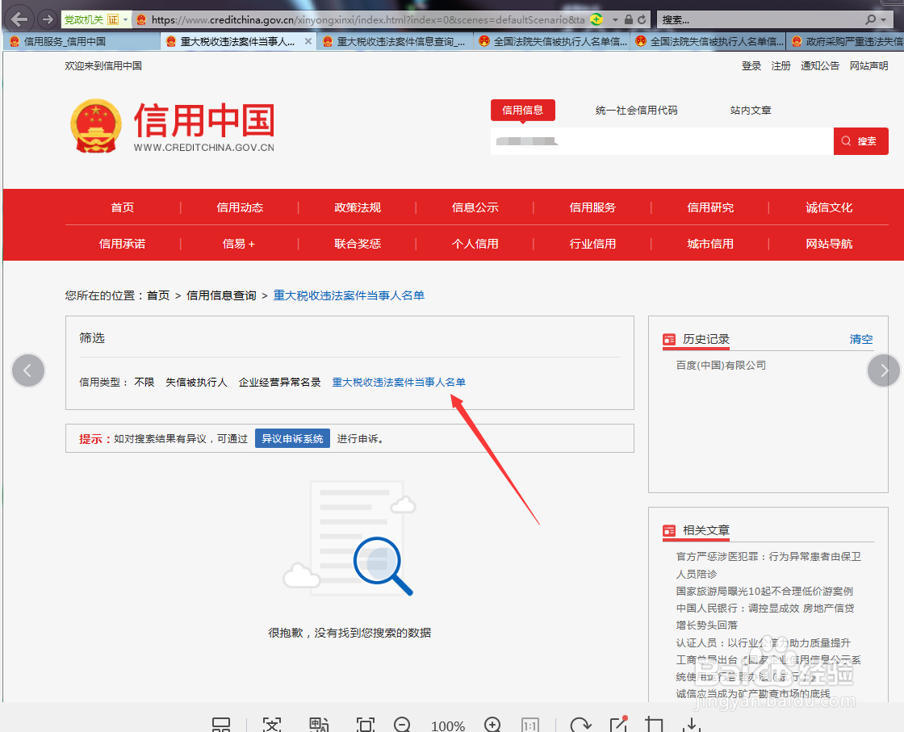Select the crop tool on bottom toolbar
Image resolution: width=904 pixels, height=732 pixels.
click(x=655, y=725)
